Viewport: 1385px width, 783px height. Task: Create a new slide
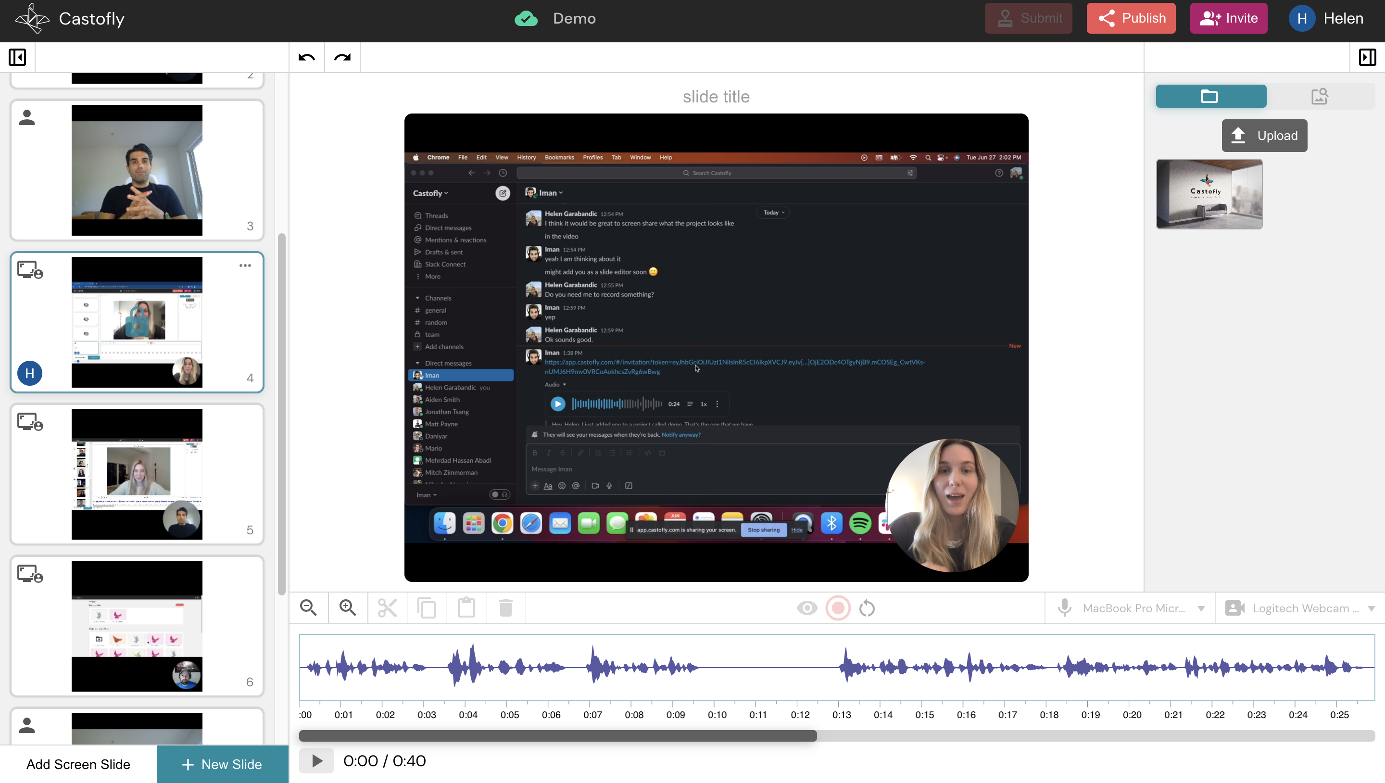click(x=223, y=764)
